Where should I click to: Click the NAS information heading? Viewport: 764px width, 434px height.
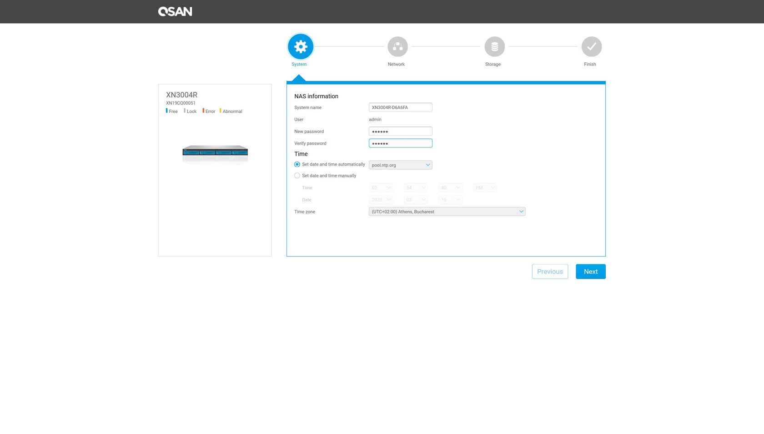316,96
